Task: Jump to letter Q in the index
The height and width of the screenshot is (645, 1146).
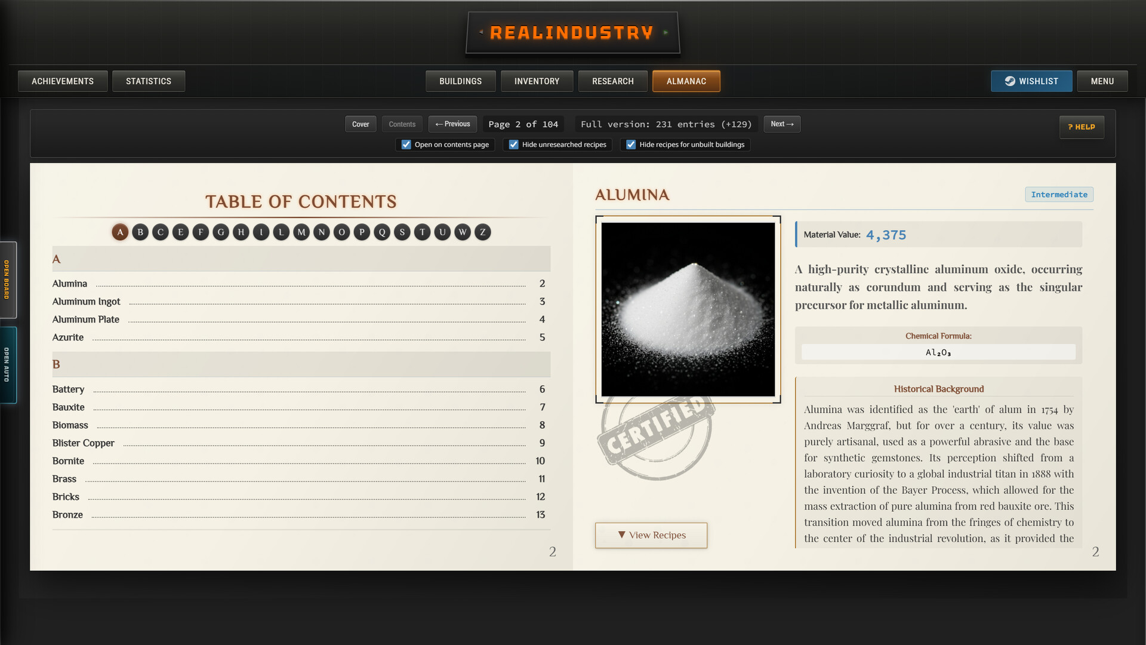Action: pyautogui.click(x=382, y=232)
